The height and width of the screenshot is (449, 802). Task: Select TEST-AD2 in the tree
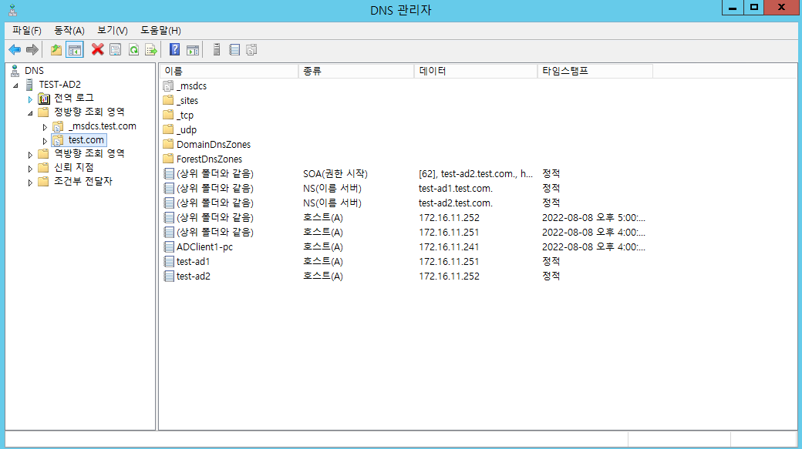pyautogui.click(x=60, y=84)
